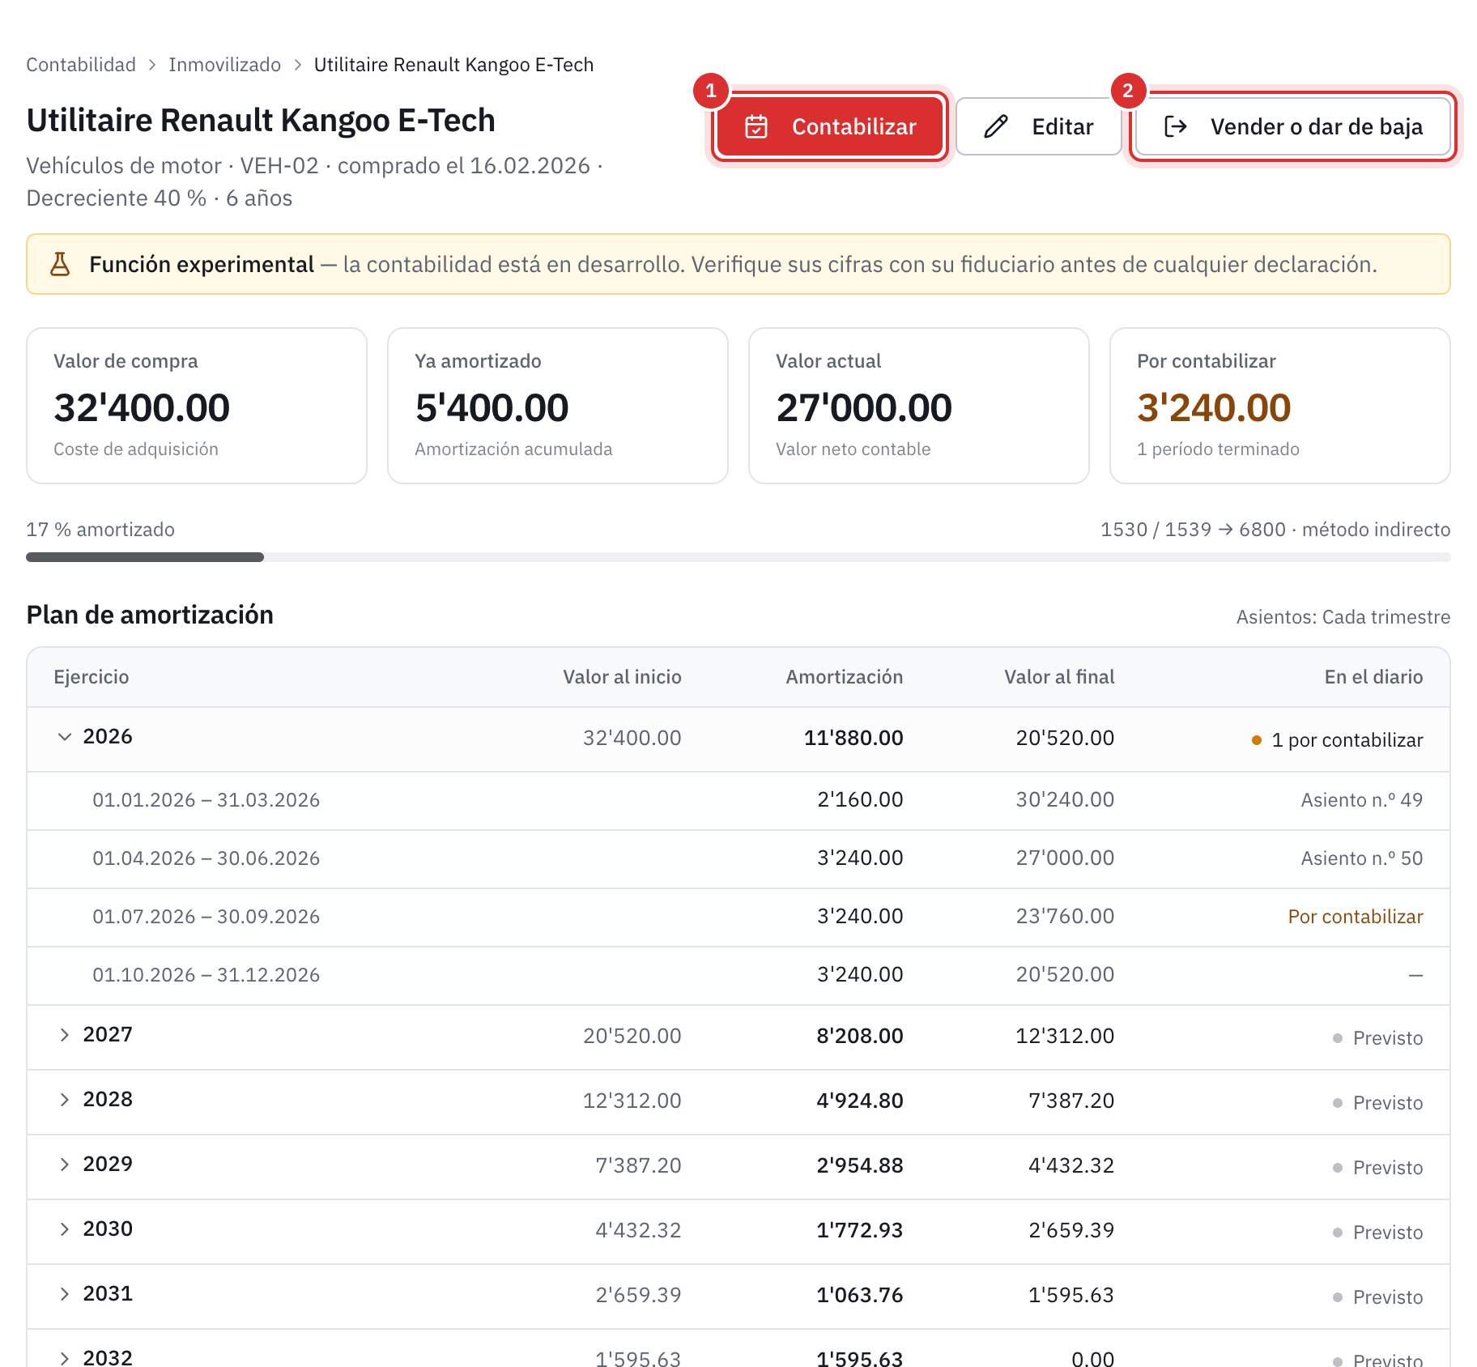Viewport: 1477px width, 1367px height.
Task: Collapse the 2026 exercise row
Action: click(x=65, y=737)
